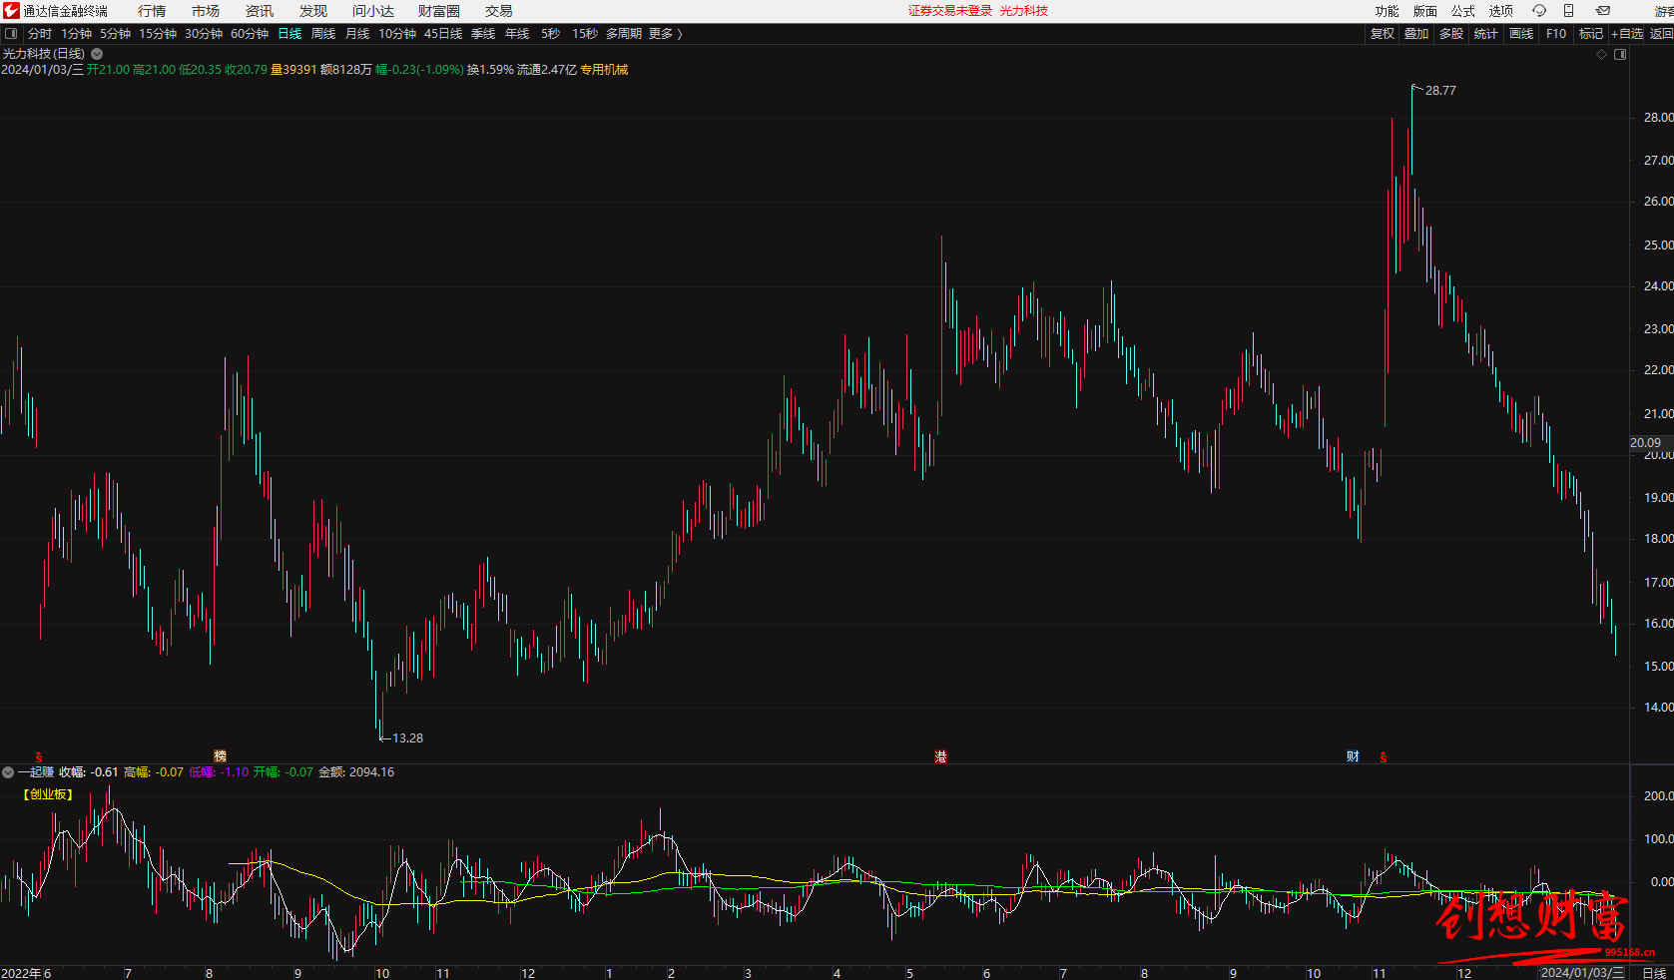This screenshot has height=980, width=1674.
Task: Click the 财 marker on the chart
Action: coord(1353,756)
